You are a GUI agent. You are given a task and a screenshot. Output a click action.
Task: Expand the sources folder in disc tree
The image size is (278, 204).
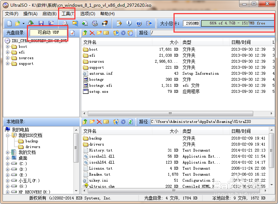pos(7,58)
